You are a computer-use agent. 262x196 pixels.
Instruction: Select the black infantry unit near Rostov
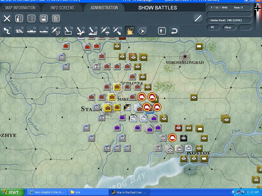[x=184, y=138]
